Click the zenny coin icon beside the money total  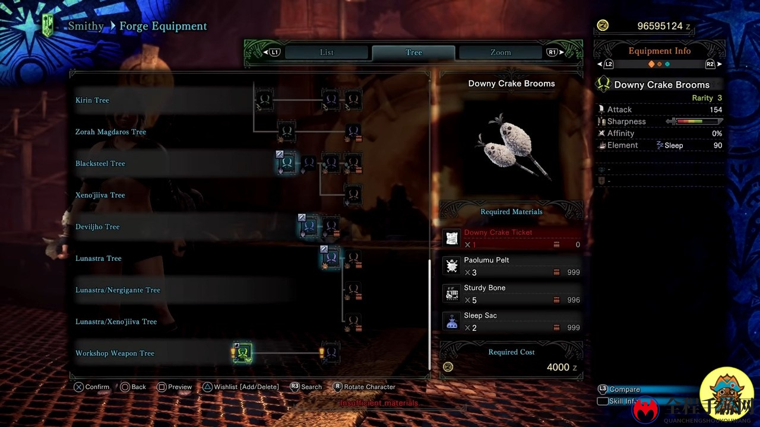click(x=603, y=26)
